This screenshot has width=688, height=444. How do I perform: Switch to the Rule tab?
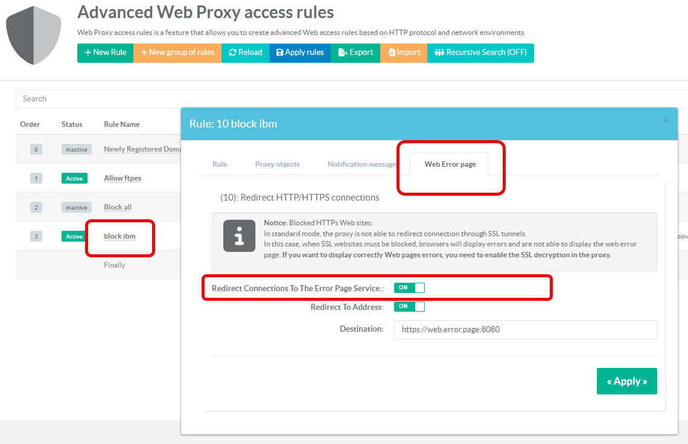tap(220, 164)
